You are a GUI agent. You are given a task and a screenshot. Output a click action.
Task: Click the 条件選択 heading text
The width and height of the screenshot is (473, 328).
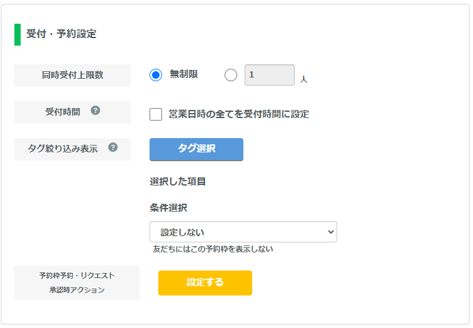(x=168, y=208)
